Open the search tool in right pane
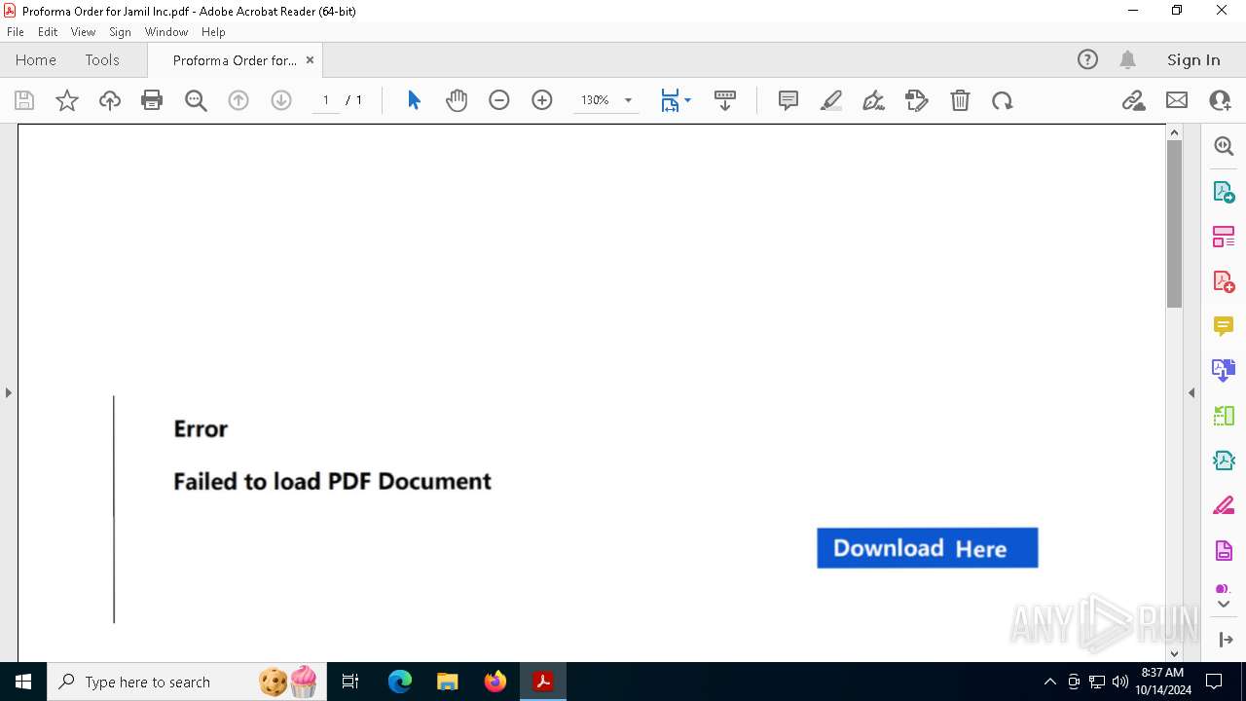 click(1224, 146)
